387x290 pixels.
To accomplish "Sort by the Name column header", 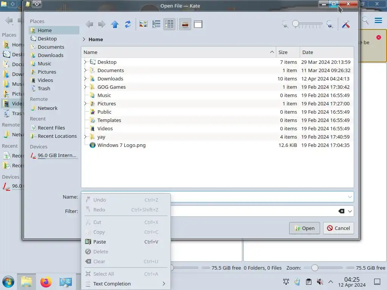I will coord(178,52).
